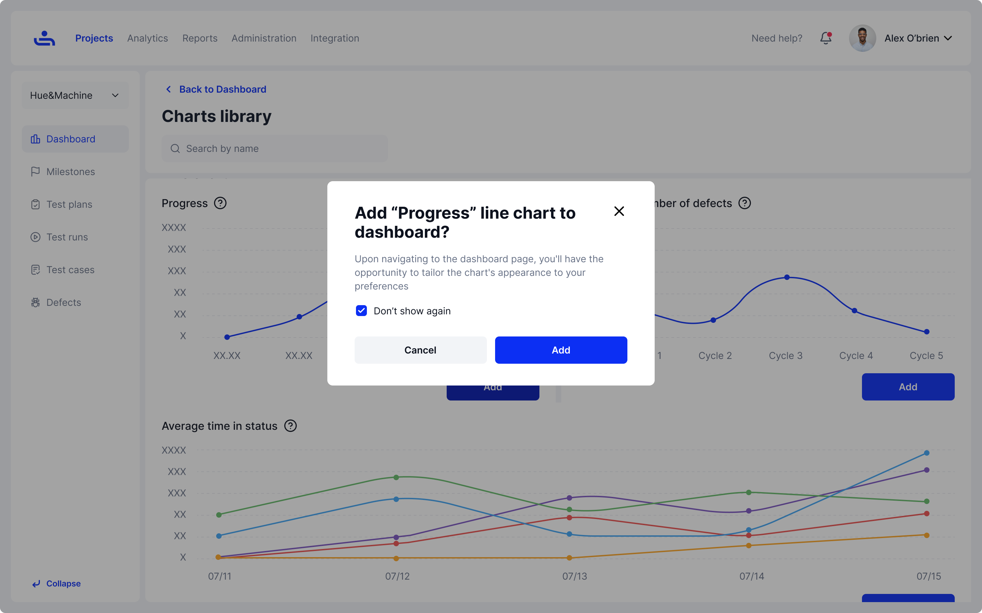Click Cycle 3 peak data point
982x613 pixels.
tap(787, 277)
